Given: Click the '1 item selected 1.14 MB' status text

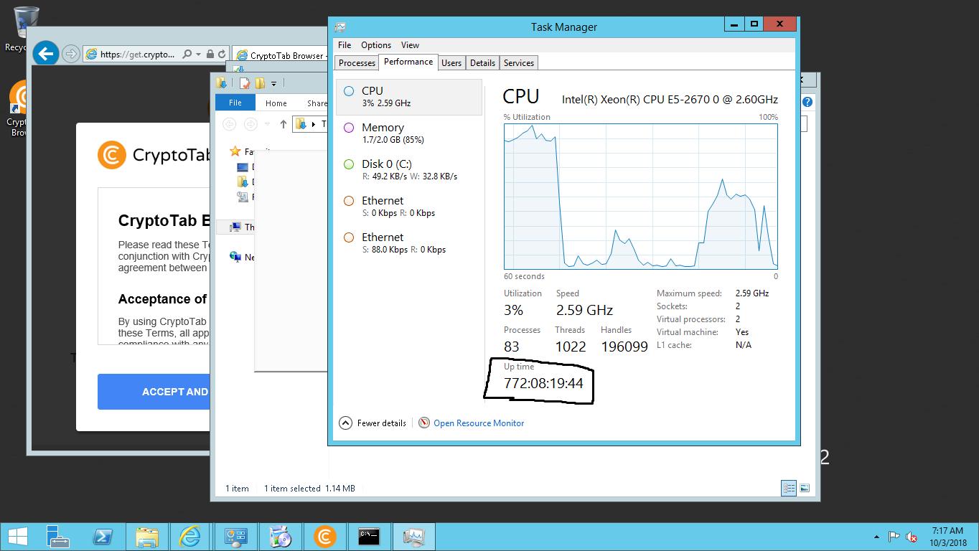Looking at the screenshot, I should [309, 489].
